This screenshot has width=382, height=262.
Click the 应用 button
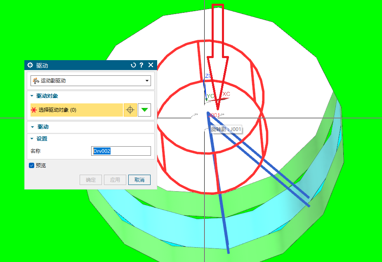click(115, 180)
